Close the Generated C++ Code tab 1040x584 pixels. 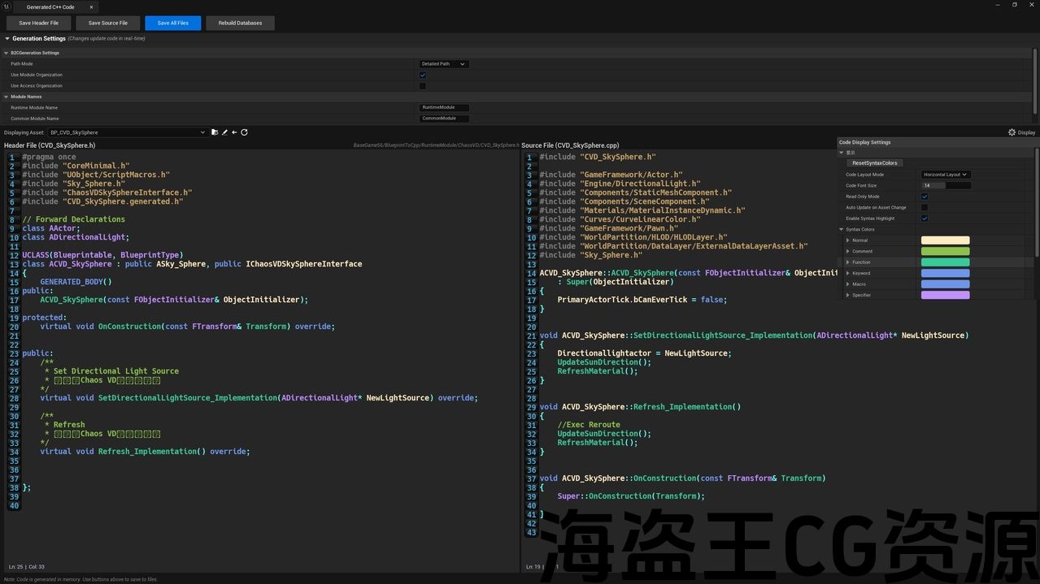pos(91,7)
